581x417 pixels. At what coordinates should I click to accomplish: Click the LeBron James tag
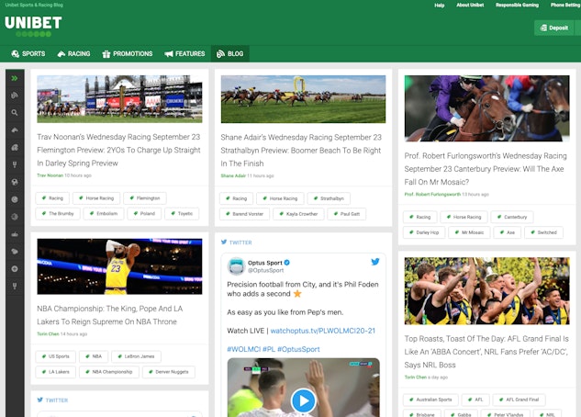[140, 356]
